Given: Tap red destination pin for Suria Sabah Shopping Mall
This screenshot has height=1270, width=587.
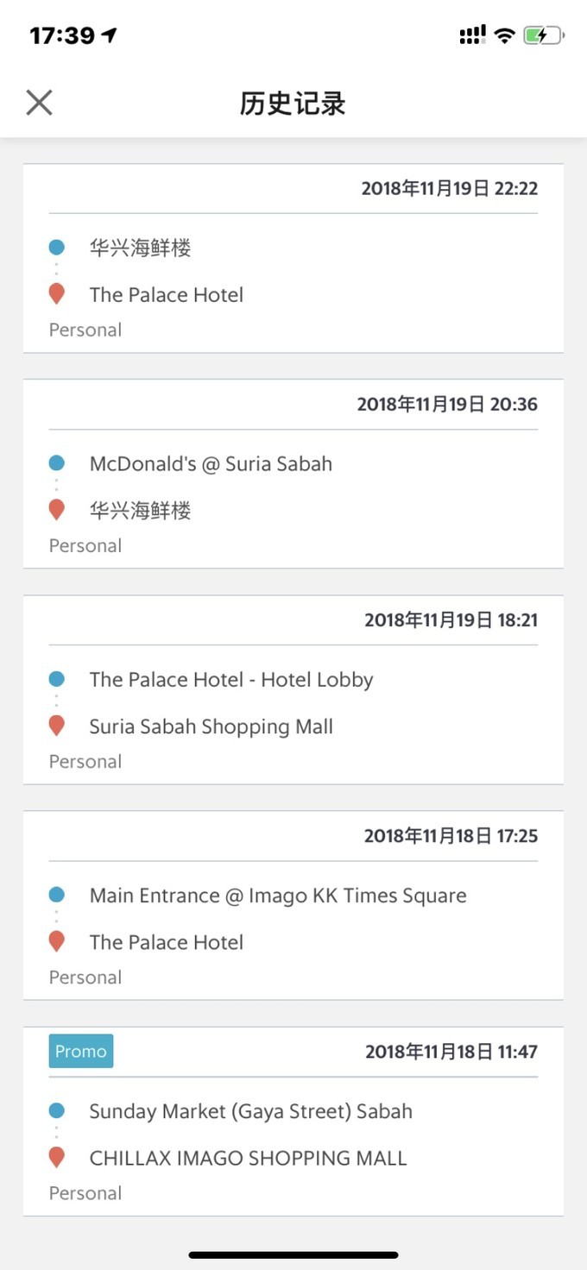Looking at the screenshot, I should click(x=57, y=726).
